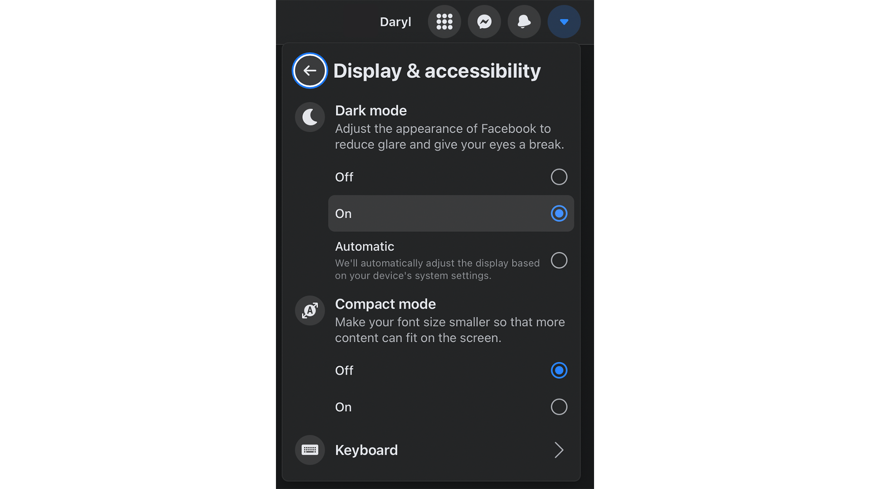This screenshot has height=489, width=870.
Task: Click the Messenger icon in top bar
Action: click(484, 21)
